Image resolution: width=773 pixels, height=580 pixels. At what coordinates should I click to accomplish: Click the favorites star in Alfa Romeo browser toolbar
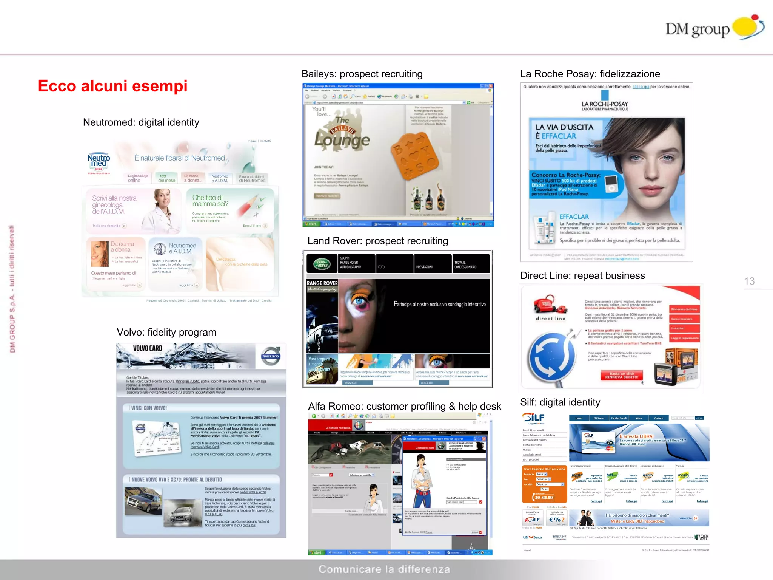(x=356, y=416)
